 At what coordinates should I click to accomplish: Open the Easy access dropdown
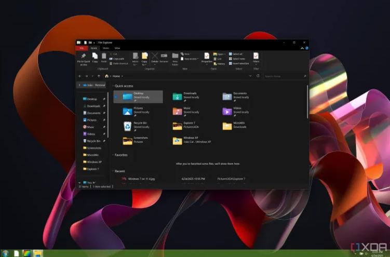[x=190, y=59]
